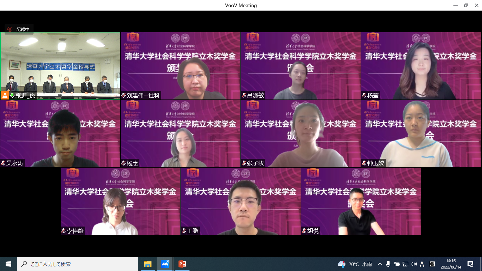The image size is (482, 271).
Task: Open the weather widget showing 20°C
Action: 355,264
